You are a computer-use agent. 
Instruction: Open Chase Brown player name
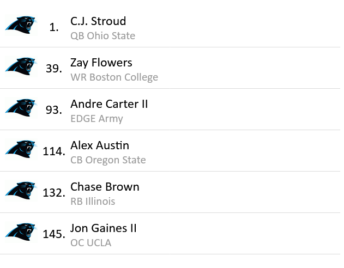[x=105, y=187]
